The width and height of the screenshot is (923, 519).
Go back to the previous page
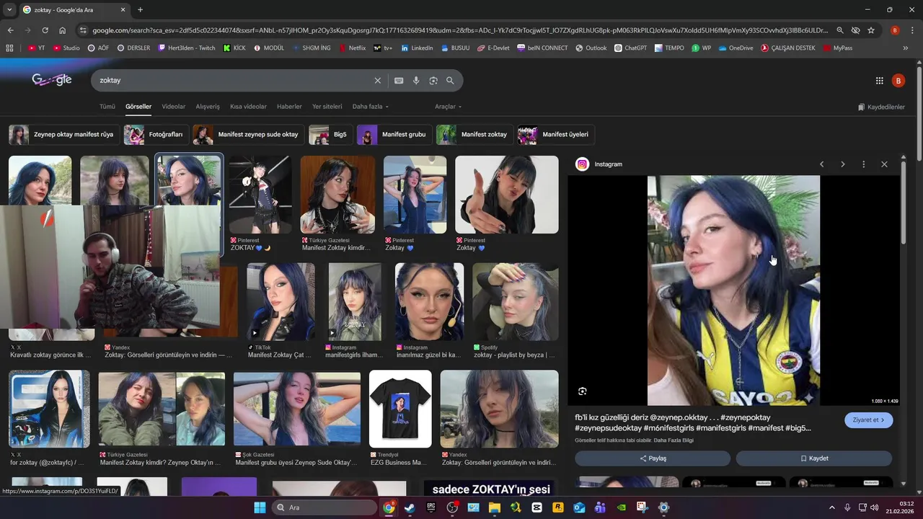pos(10,30)
